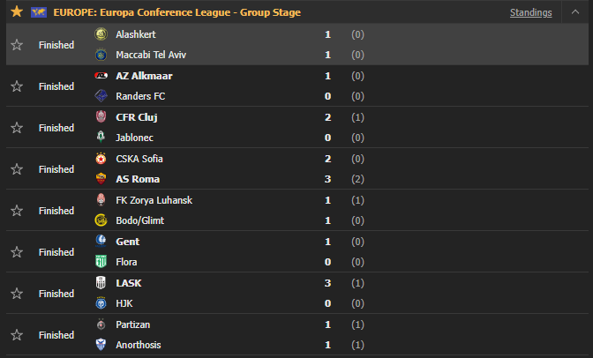
Task: Click the Jablonec team logo
Action: coord(100,138)
